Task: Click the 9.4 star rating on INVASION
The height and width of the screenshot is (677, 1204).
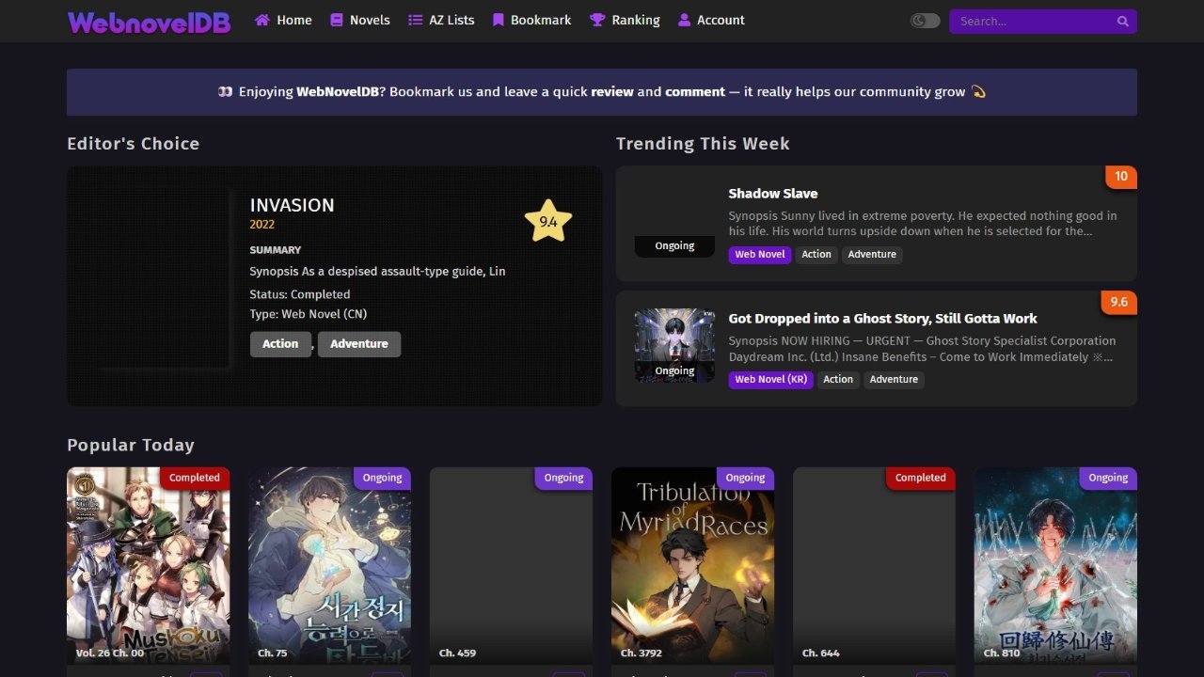Action: [548, 222]
